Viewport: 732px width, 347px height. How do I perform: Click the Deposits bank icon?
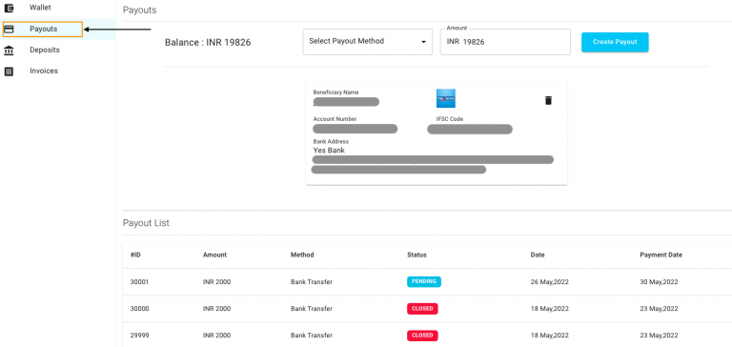click(9, 50)
